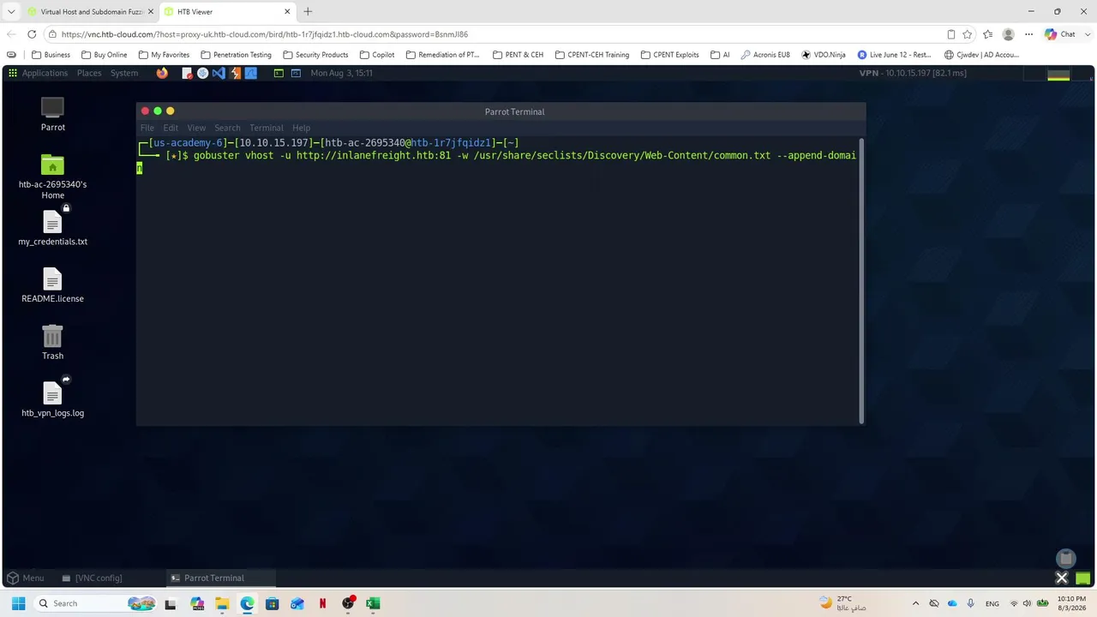Open the terminal File menu

pyautogui.click(x=147, y=128)
